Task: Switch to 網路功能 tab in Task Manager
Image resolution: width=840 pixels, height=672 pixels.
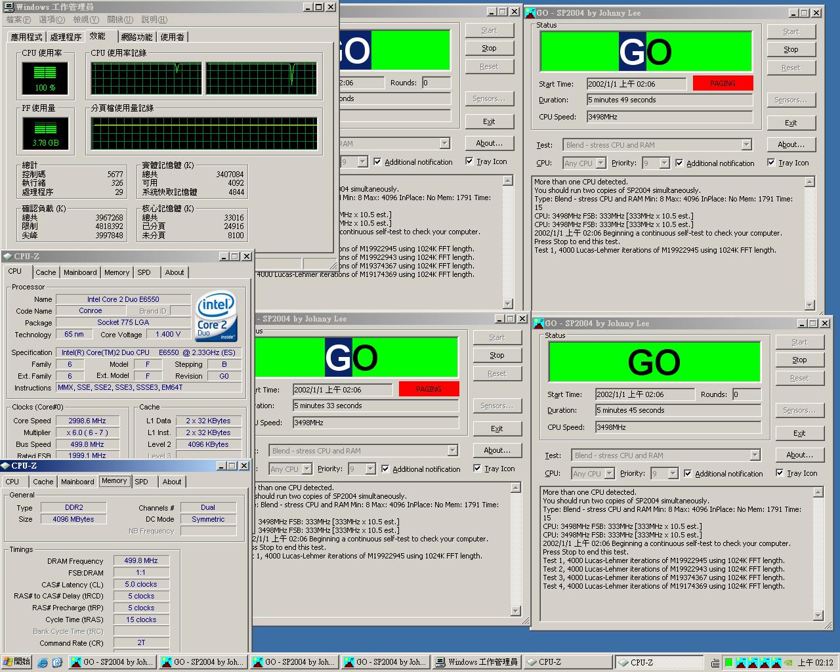Action: coord(136,37)
